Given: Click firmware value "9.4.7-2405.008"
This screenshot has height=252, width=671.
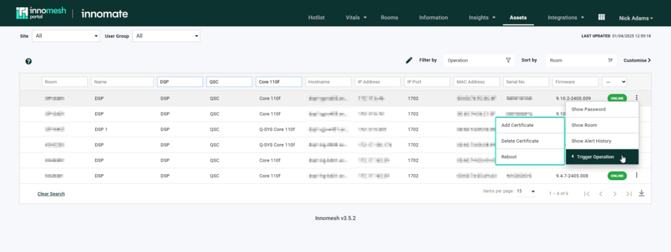Looking at the screenshot, I should 571,175.
